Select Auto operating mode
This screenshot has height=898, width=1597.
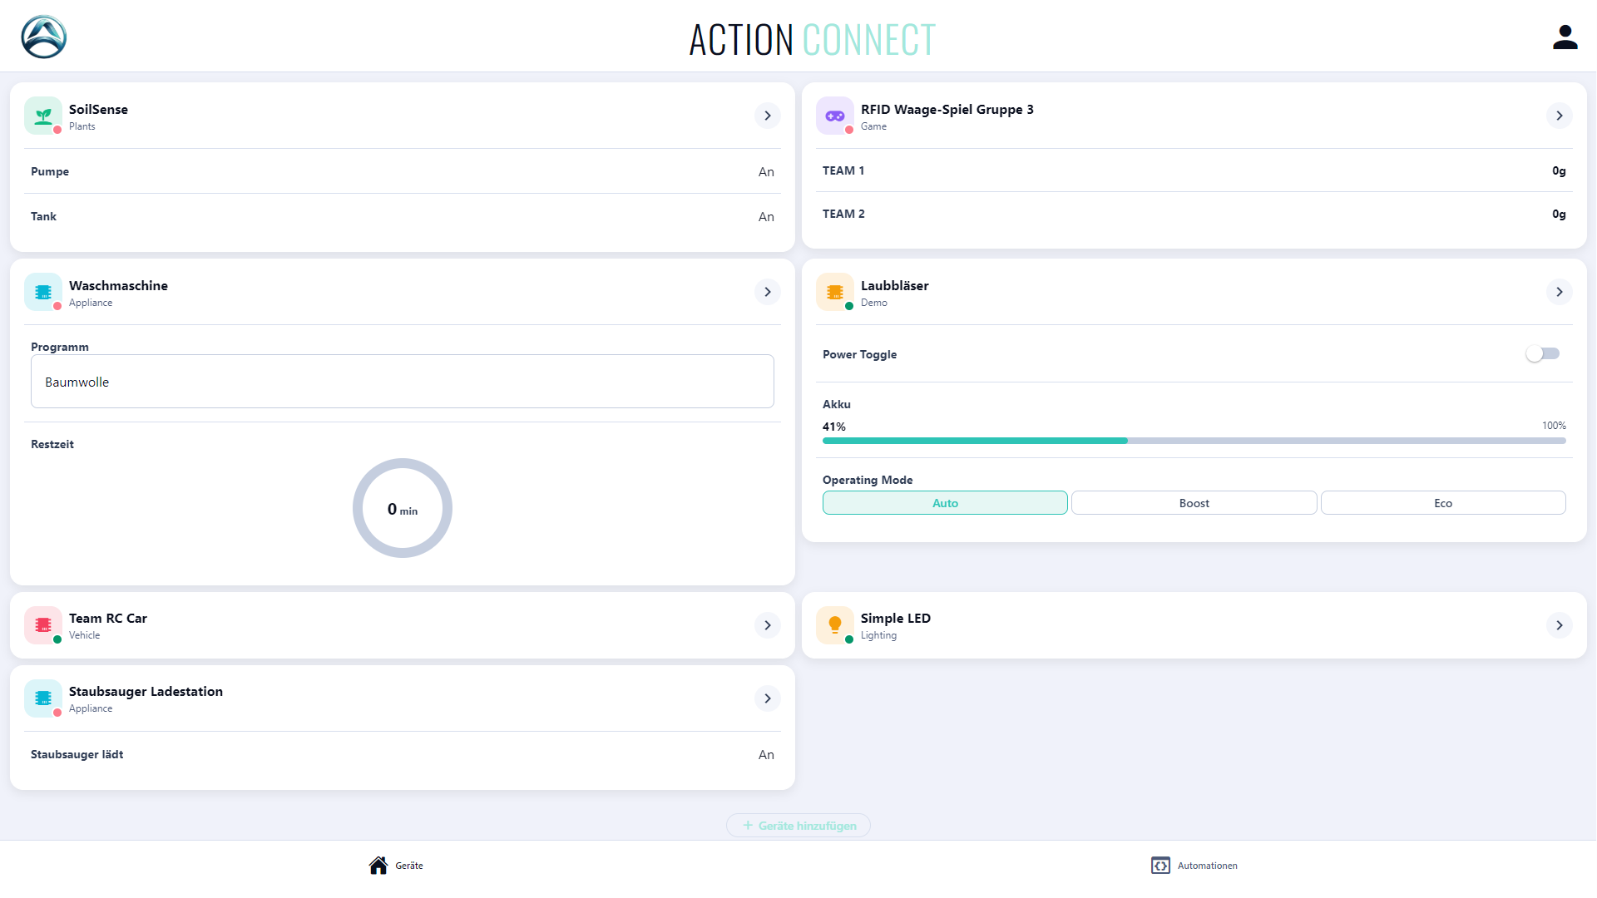945,503
